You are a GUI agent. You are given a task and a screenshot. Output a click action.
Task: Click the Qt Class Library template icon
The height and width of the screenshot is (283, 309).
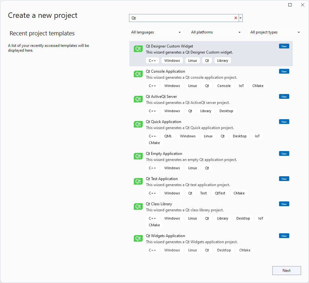[138, 206]
